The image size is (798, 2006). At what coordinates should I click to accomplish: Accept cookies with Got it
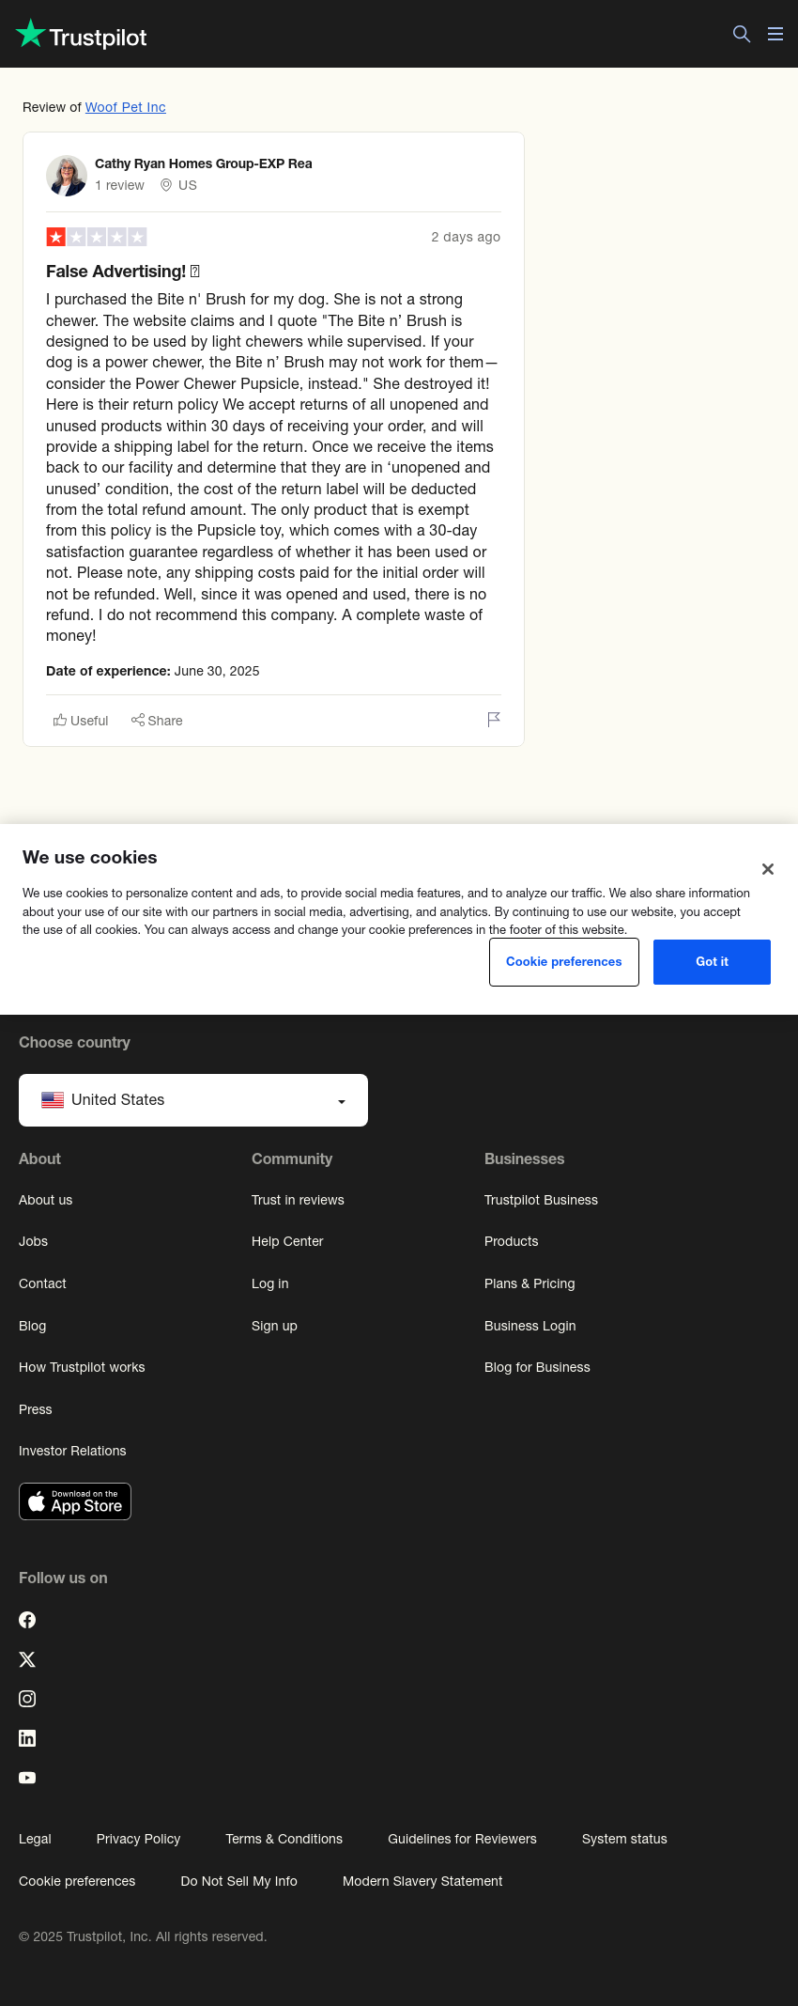712,962
